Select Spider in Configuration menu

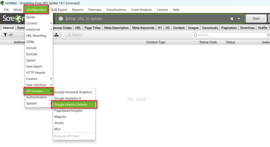[x=39, y=17]
